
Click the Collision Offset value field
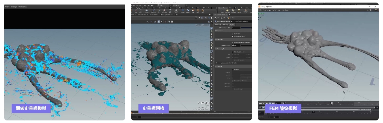coord(236,45)
